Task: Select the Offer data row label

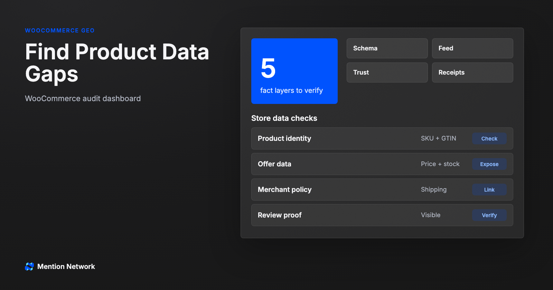Action: pos(274,164)
